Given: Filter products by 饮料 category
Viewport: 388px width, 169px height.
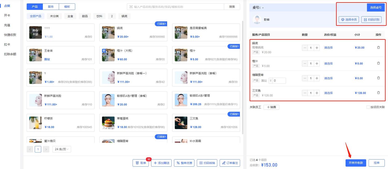Looking at the screenshot, I should (99, 16).
